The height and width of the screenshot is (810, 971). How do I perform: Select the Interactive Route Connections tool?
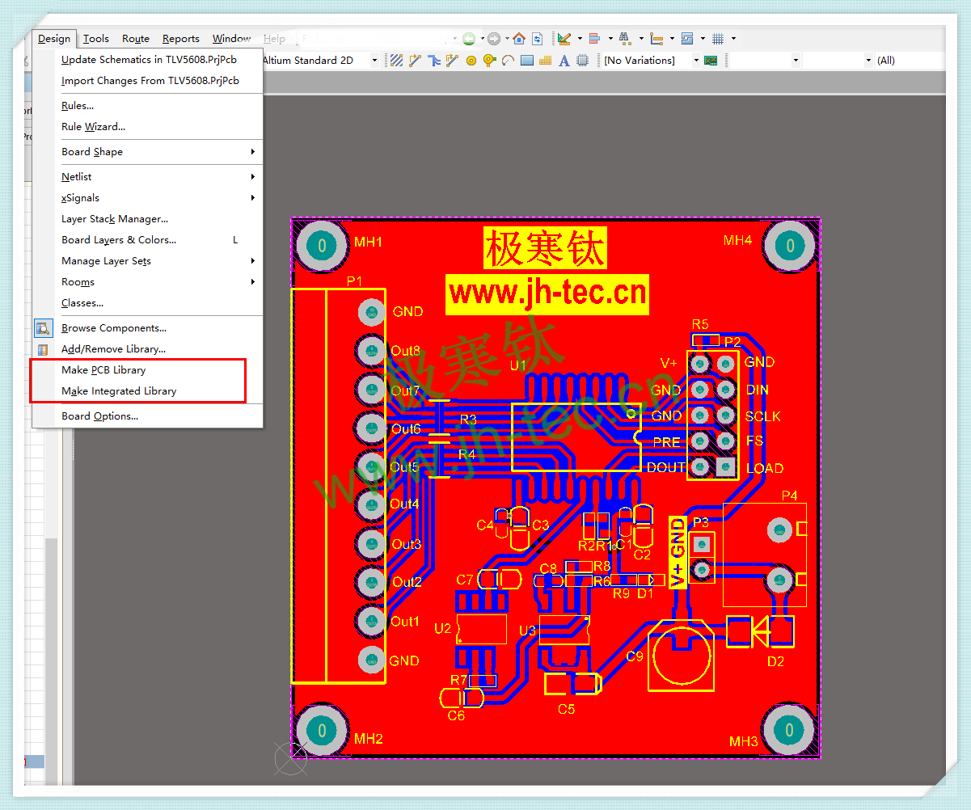tap(416, 60)
